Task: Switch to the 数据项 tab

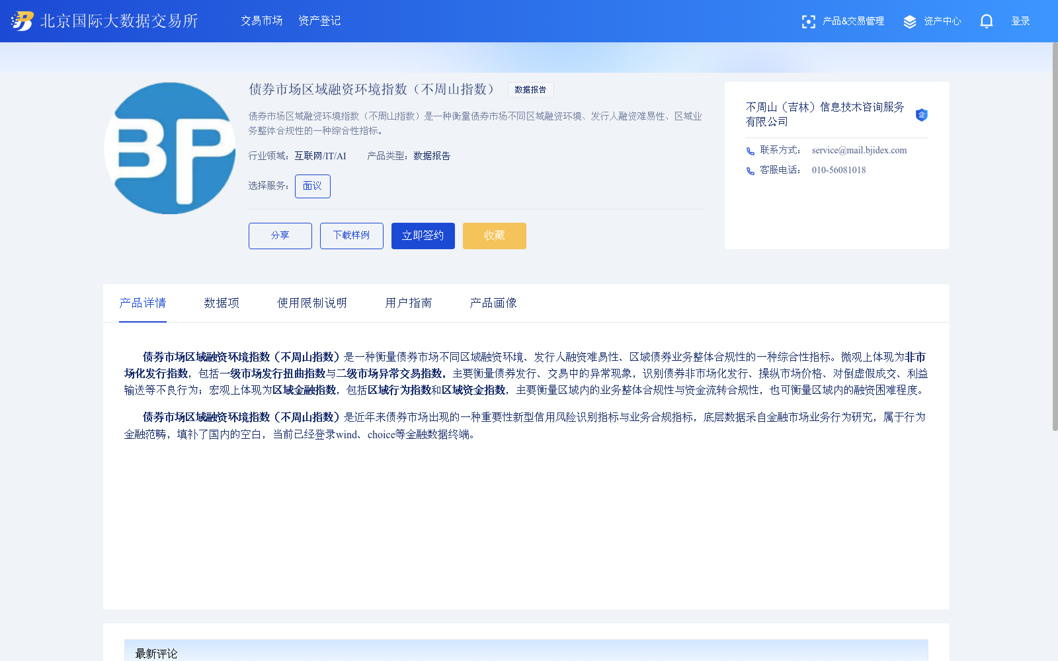Action: (x=222, y=303)
